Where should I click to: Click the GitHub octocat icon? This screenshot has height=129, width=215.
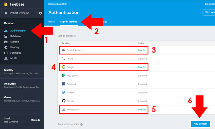[x=64, y=101]
